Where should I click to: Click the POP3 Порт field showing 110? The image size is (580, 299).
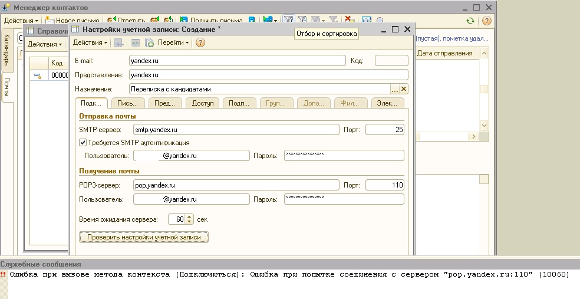point(385,185)
